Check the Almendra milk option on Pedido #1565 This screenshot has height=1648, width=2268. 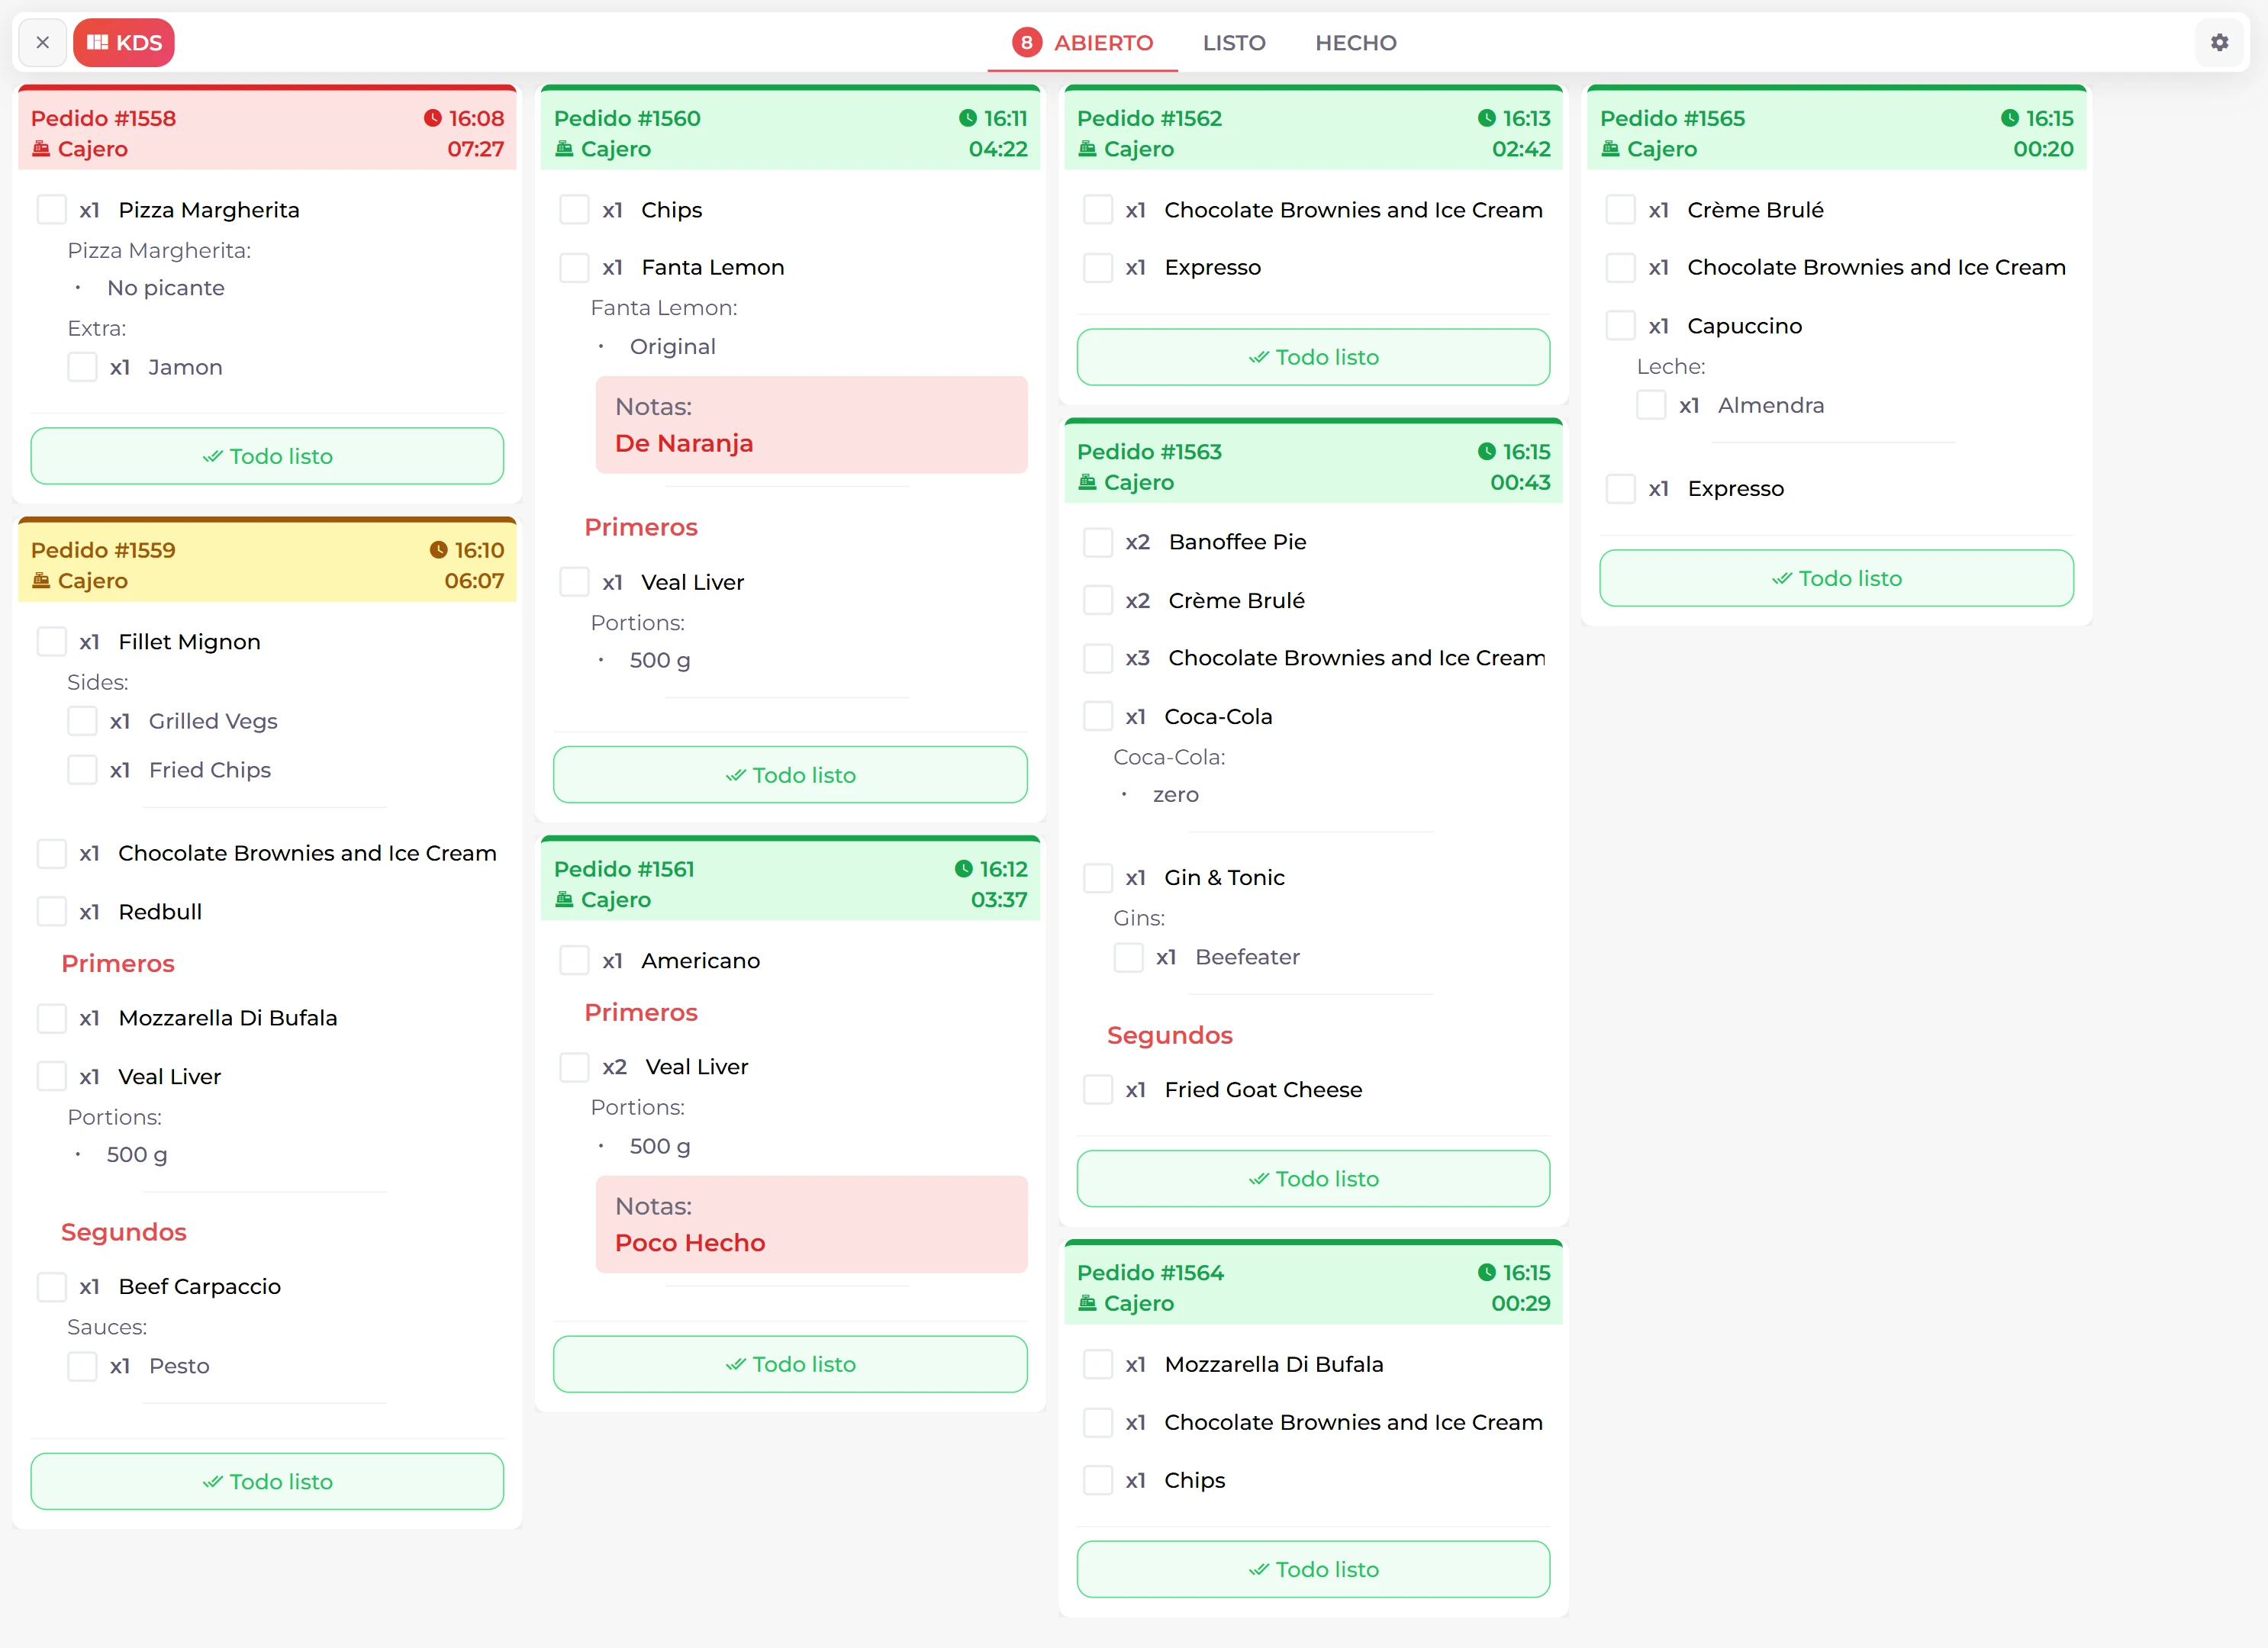coord(1651,405)
